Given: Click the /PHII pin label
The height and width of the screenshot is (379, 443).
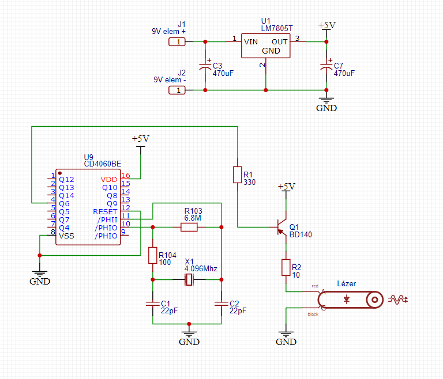Looking at the screenshot, I should (107, 220).
